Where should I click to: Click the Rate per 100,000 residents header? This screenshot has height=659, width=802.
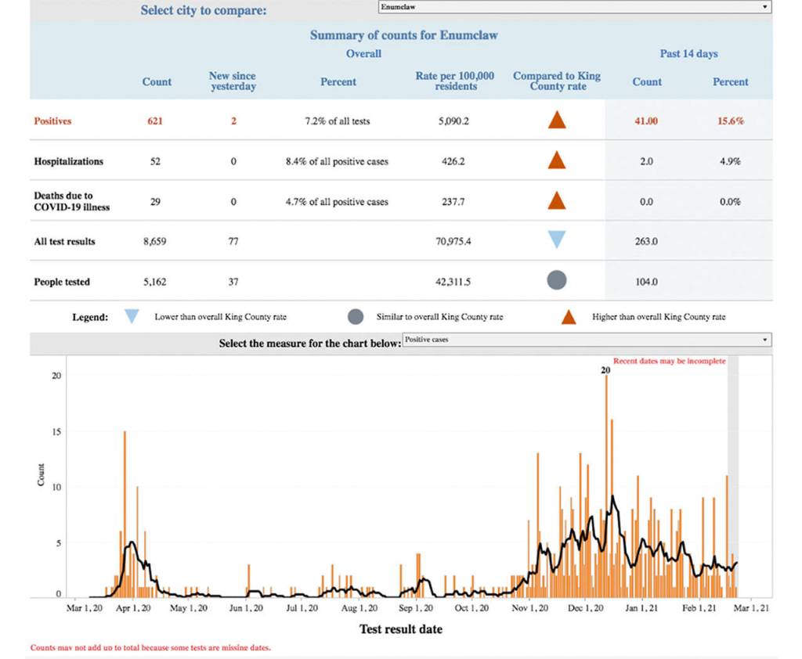[x=455, y=81]
